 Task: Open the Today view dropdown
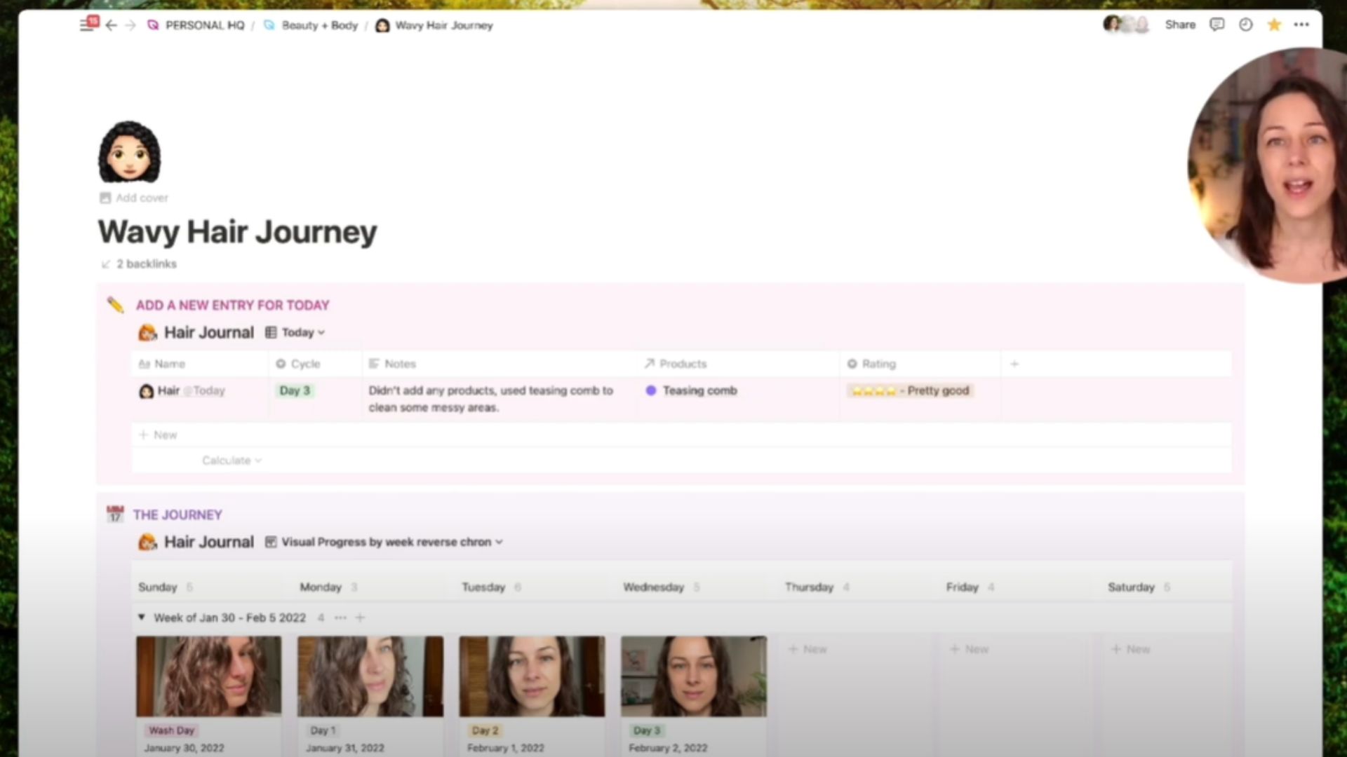(302, 332)
